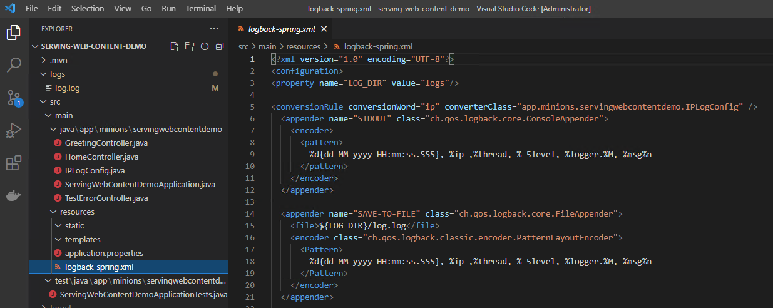Select the logback-spring.xml editor tab

(x=283, y=29)
